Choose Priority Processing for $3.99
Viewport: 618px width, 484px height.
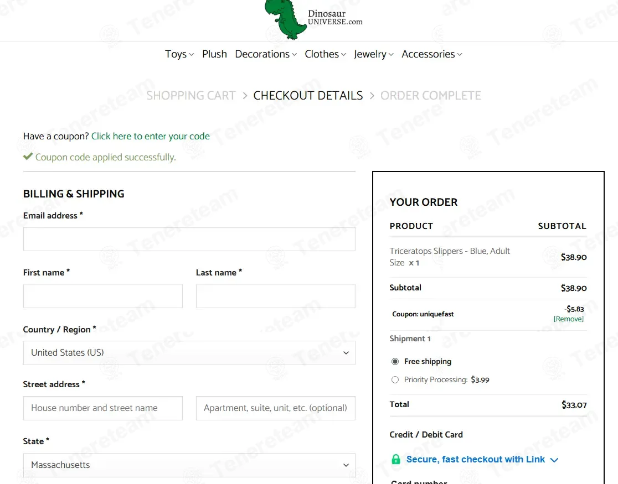point(395,379)
